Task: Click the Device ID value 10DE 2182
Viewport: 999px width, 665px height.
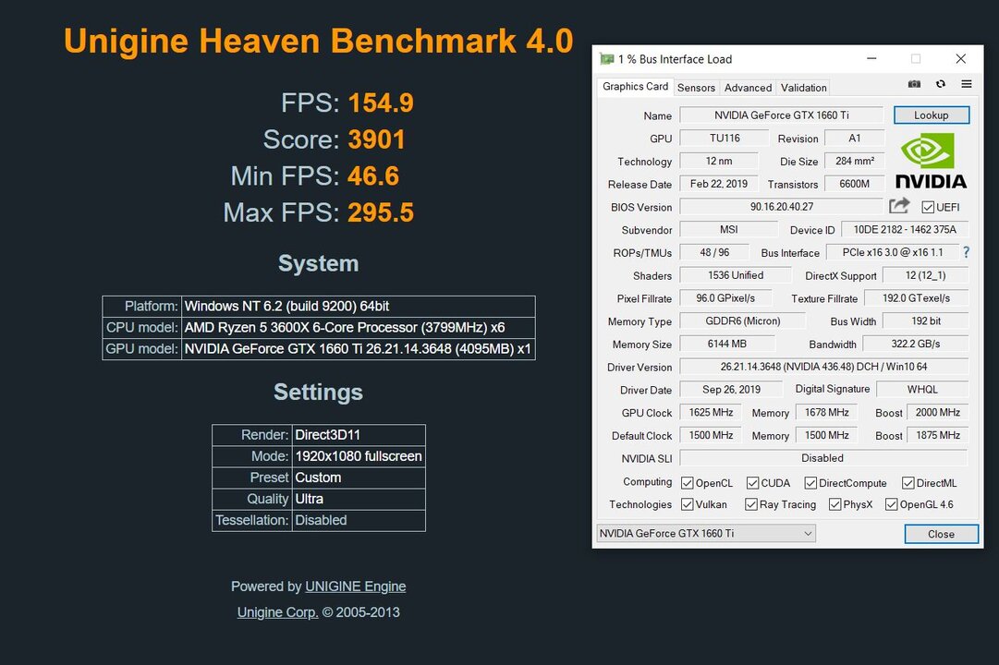Action: (905, 229)
